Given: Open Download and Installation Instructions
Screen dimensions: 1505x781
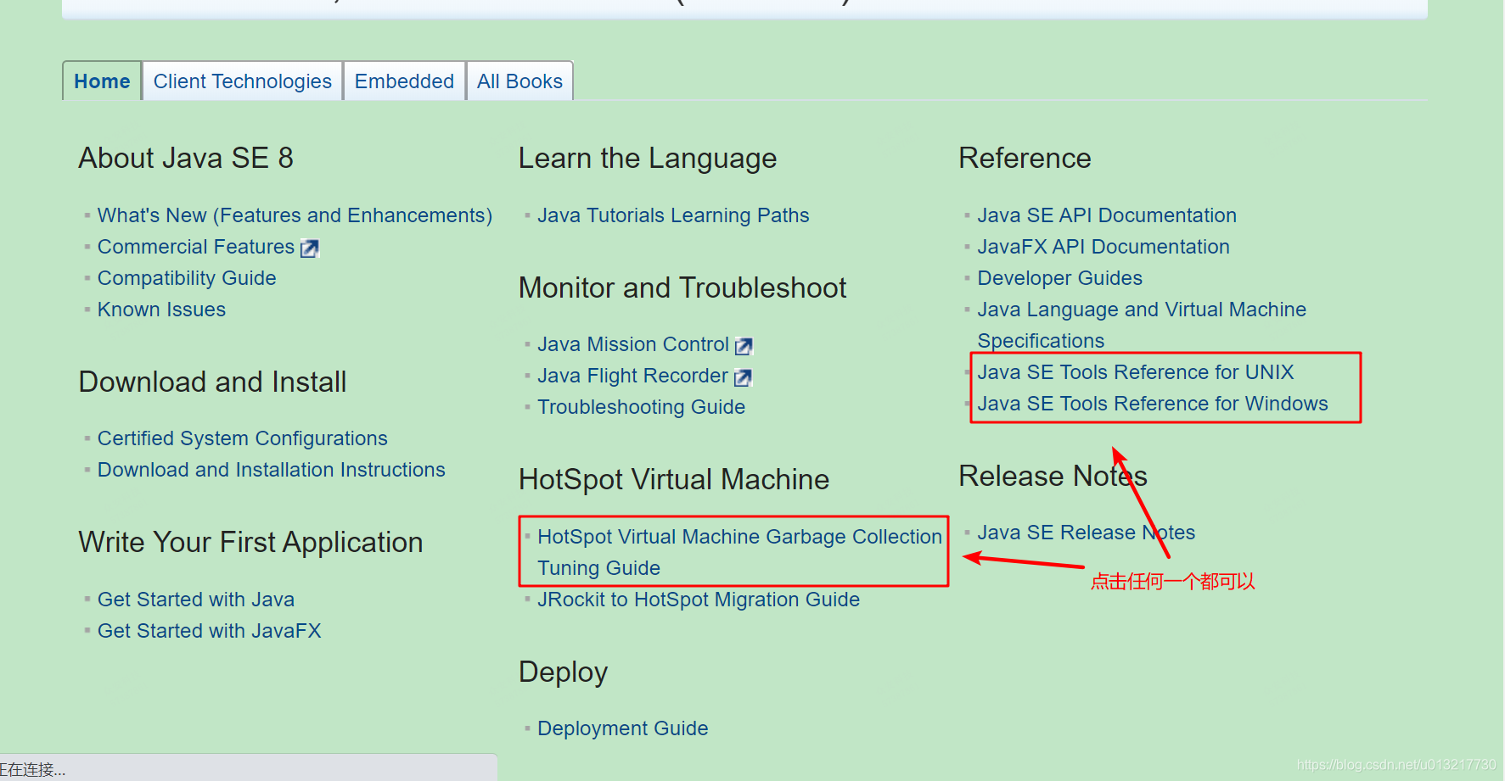Looking at the screenshot, I should click(272, 470).
